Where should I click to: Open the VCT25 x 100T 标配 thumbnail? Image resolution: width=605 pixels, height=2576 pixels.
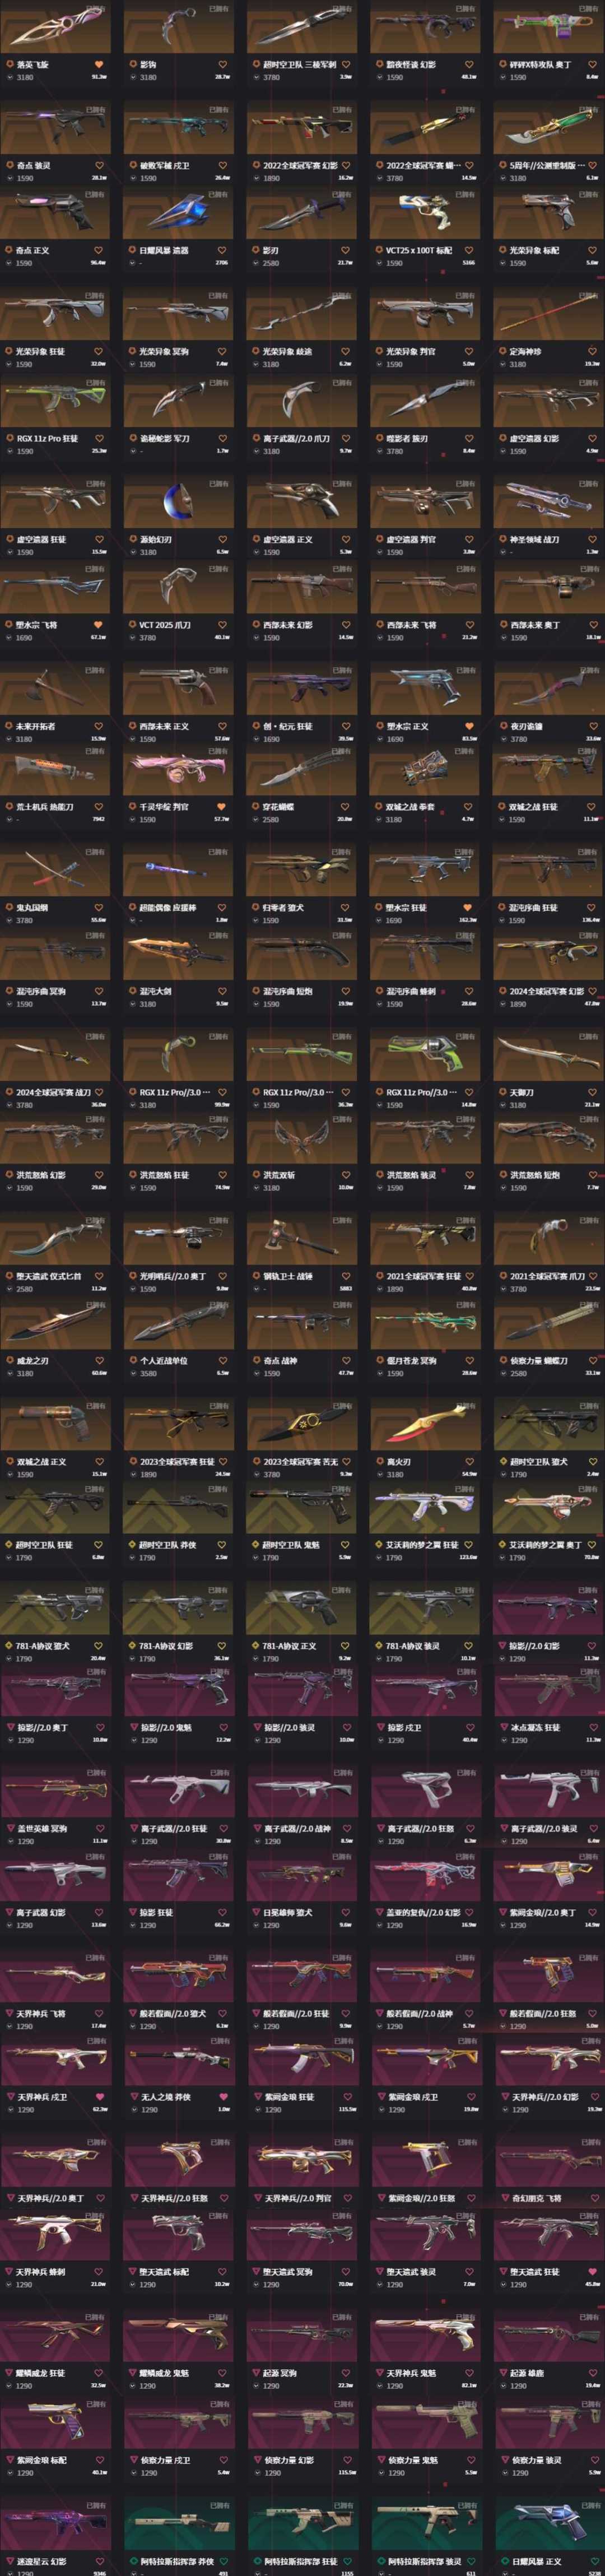[x=425, y=215]
